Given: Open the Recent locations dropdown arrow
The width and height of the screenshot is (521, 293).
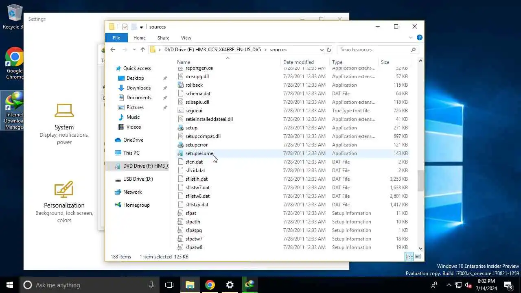Looking at the screenshot, I should 134,50.
